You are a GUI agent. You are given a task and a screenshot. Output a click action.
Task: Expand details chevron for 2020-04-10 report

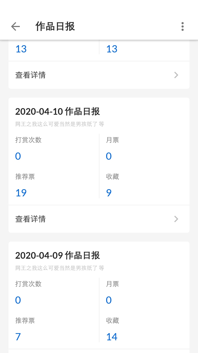click(176, 219)
